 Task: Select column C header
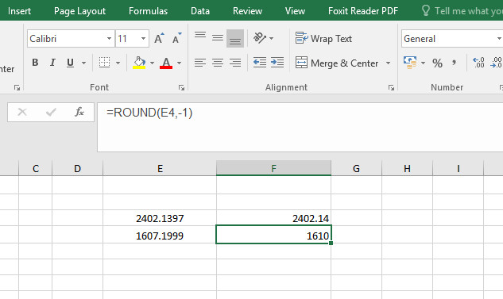(x=36, y=168)
